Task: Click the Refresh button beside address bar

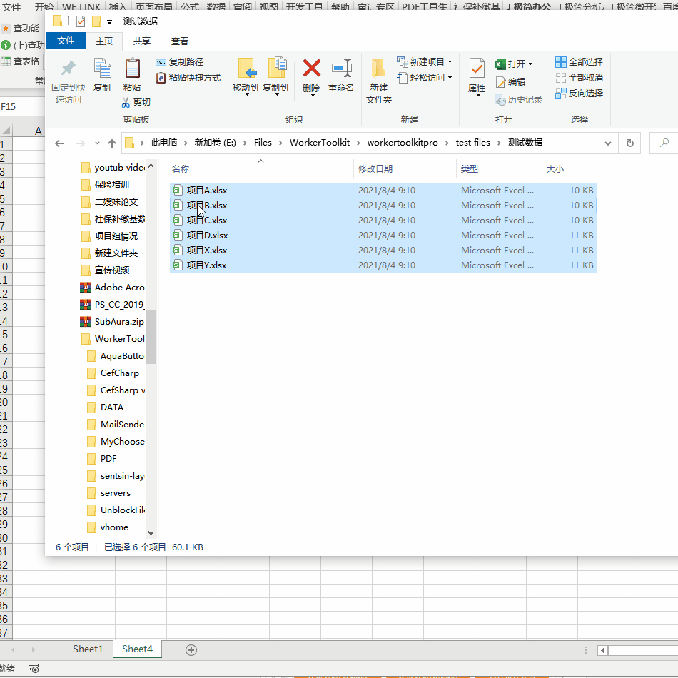Action: coord(629,143)
